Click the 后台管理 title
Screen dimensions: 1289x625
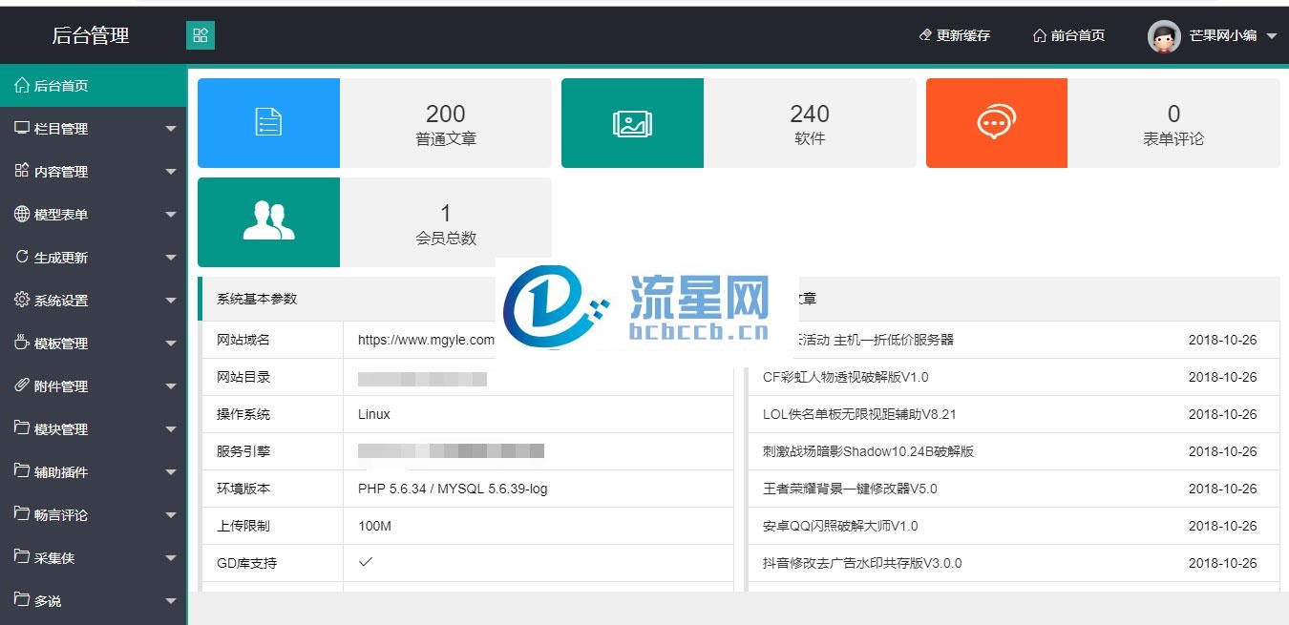91,36
